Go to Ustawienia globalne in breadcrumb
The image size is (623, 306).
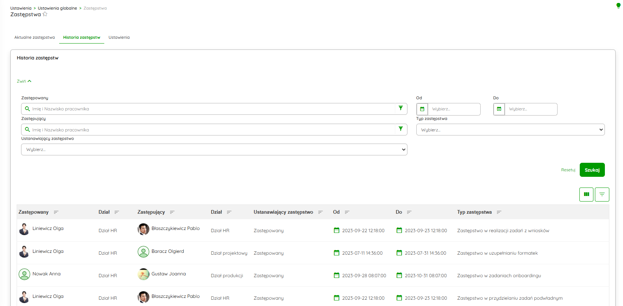pos(57,8)
